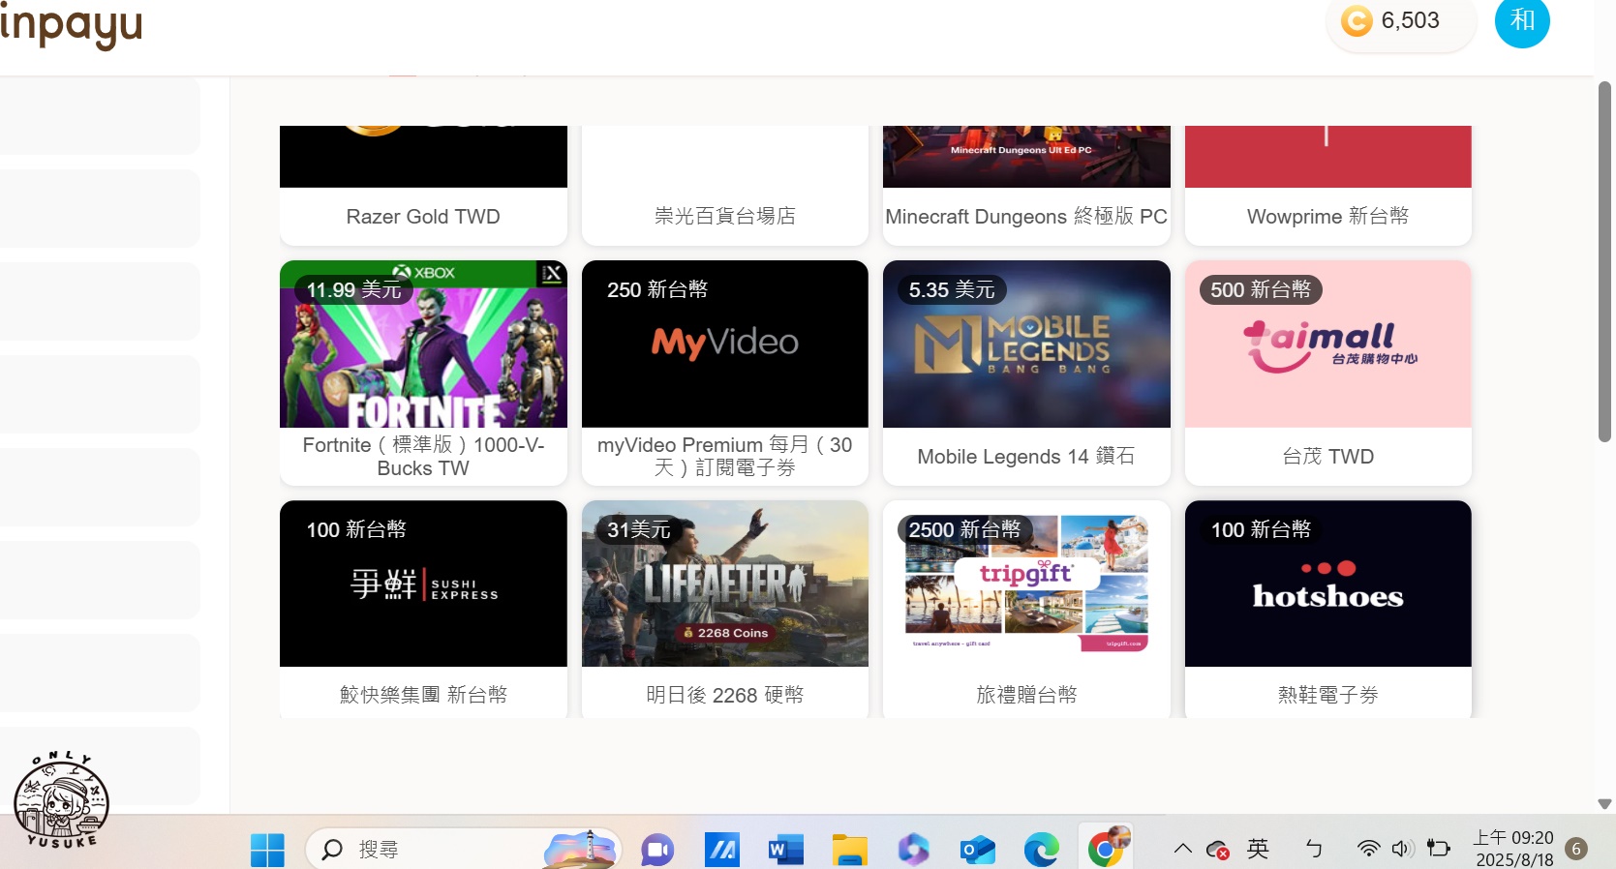Image resolution: width=1616 pixels, height=869 pixels.
Task: Click 旅禮贈台幣 title
Action: (x=1026, y=695)
